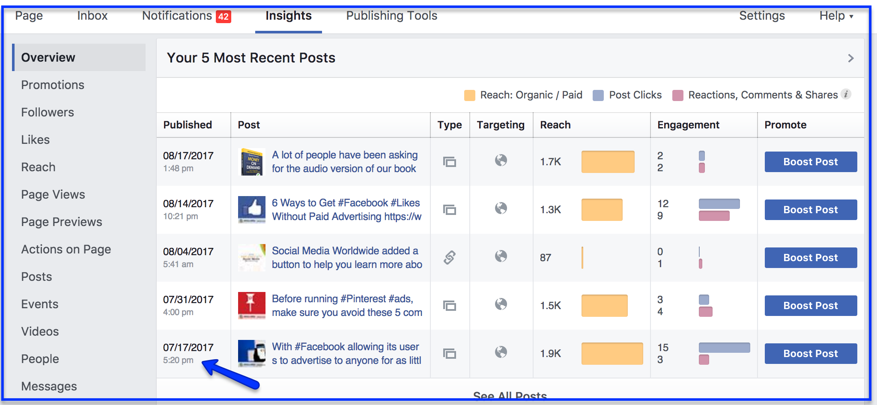Screen dimensions: 877x405
Task: Click the orange Reach legend swatch
Action: tap(470, 95)
